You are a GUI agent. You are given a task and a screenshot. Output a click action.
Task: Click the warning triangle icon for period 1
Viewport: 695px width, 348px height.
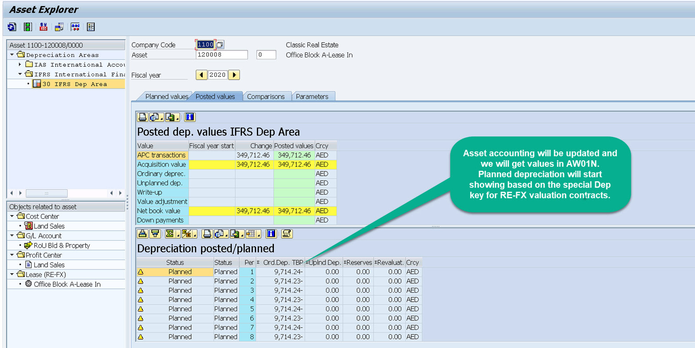(141, 272)
